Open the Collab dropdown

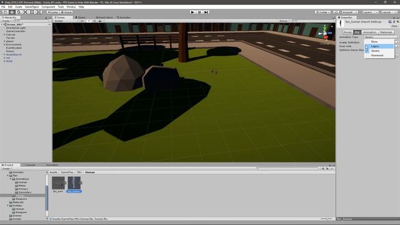point(322,12)
